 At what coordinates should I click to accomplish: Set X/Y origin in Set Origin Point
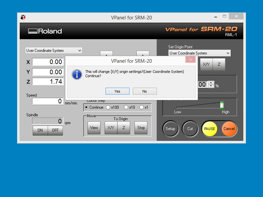coord(206,64)
